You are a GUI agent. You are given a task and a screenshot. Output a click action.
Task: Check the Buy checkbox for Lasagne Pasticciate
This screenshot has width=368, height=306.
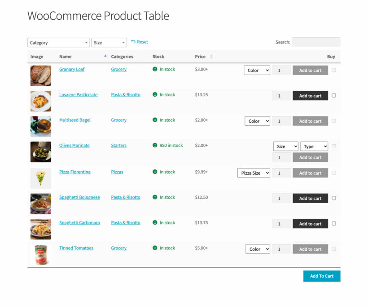(333, 96)
